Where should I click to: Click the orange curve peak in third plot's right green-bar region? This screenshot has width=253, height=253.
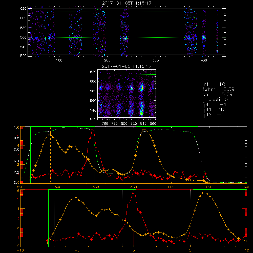point(144,130)
